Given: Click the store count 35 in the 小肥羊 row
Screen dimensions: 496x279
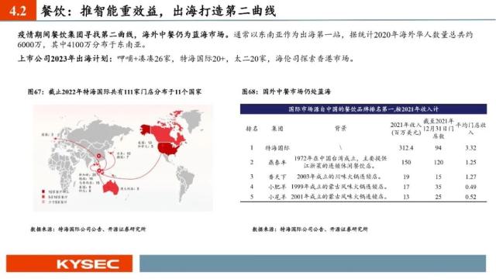Looking at the screenshot, I should pyautogui.click(x=438, y=187).
